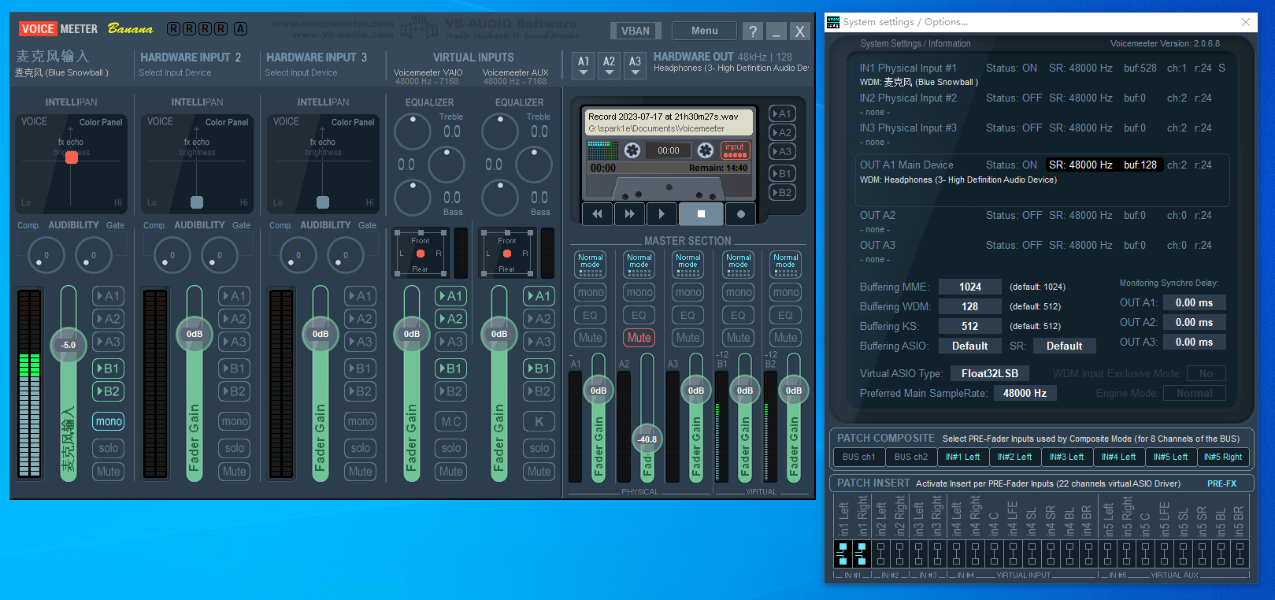Toggle mono on the first input strip
Screen dimensions: 1275x600
point(109,421)
